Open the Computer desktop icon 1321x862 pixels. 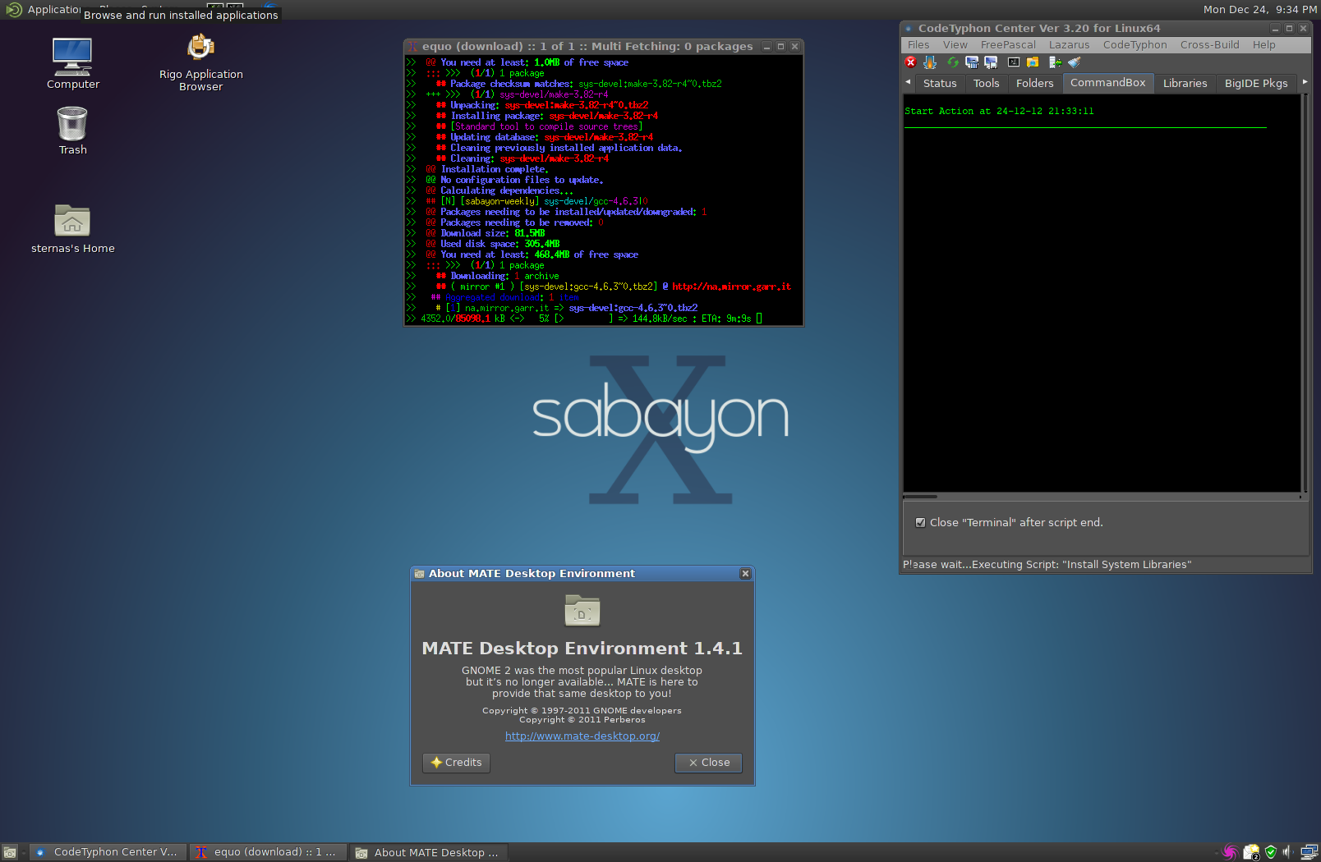click(72, 64)
